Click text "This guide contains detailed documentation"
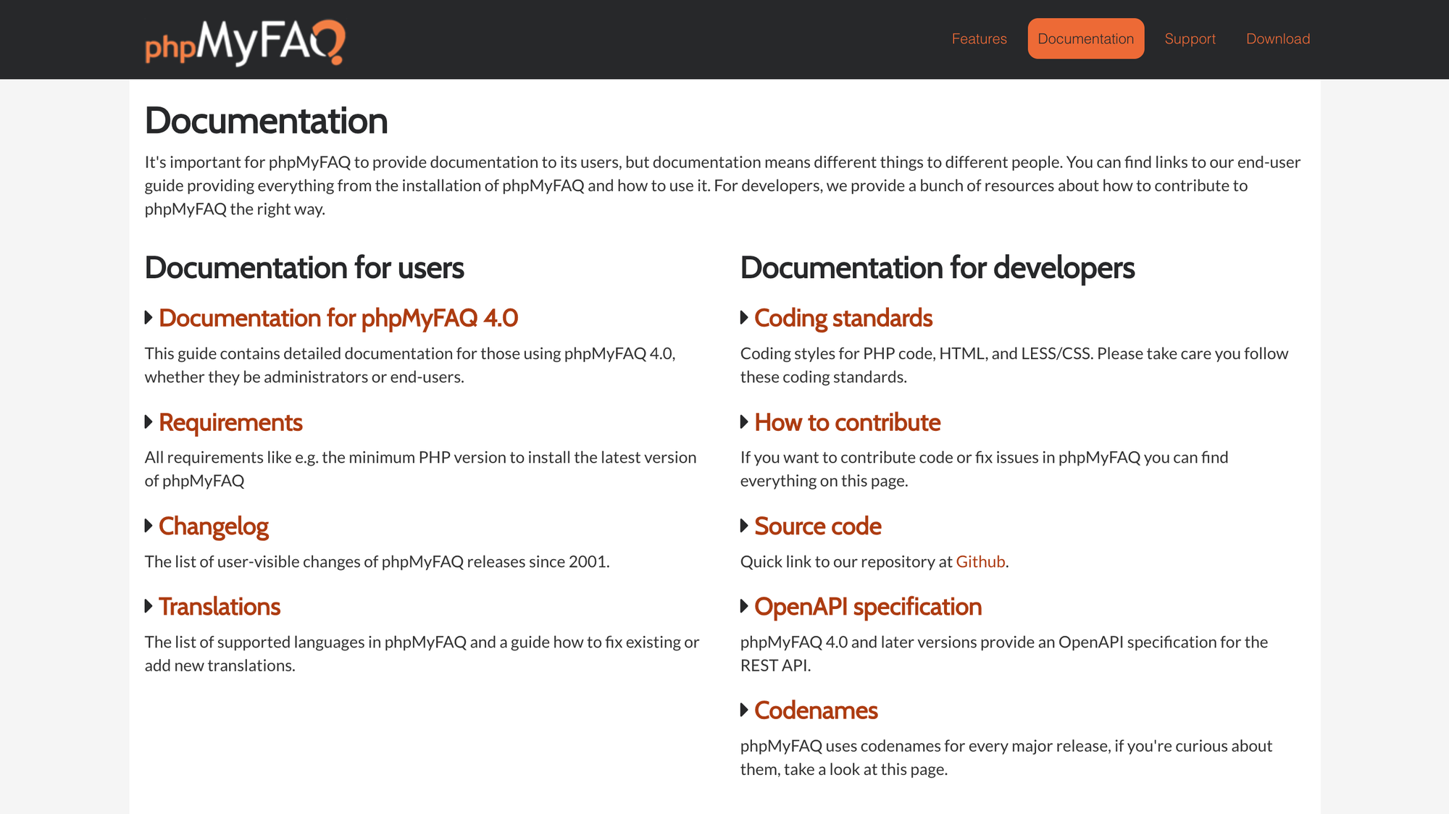 click(x=290, y=354)
